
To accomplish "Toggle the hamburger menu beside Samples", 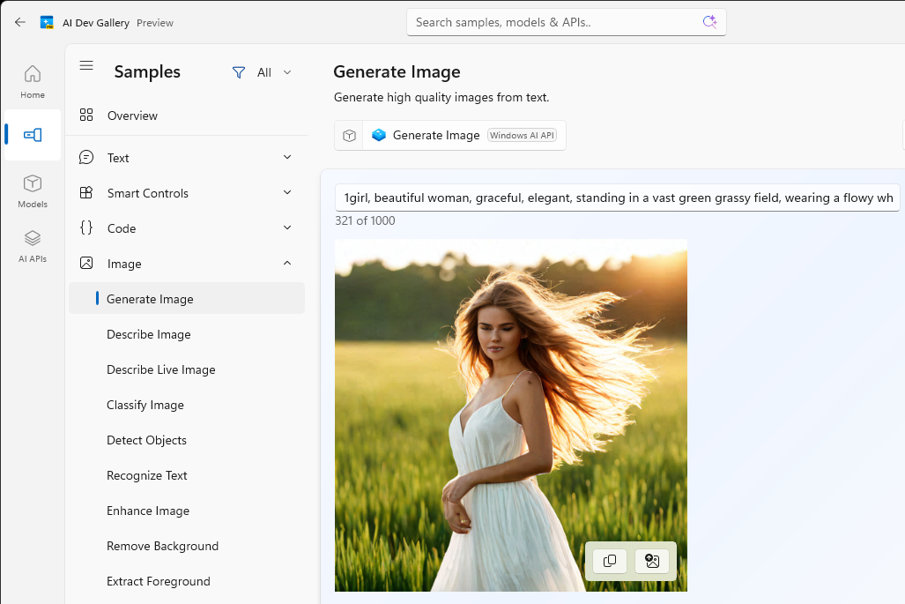I will coord(86,65).
